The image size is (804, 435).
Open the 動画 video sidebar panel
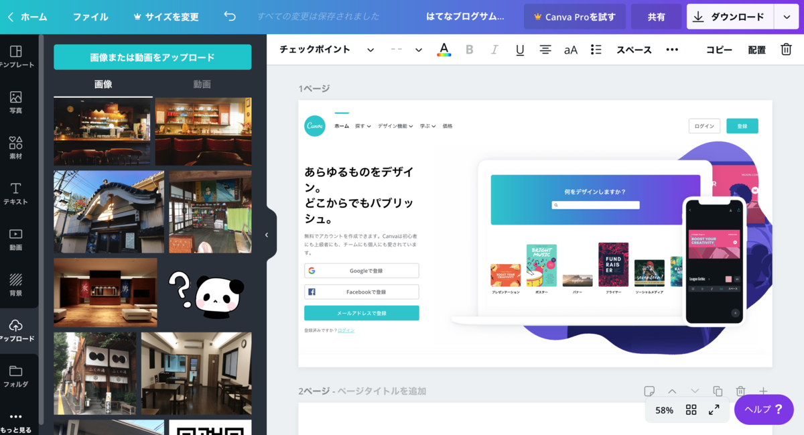[16, 239]
